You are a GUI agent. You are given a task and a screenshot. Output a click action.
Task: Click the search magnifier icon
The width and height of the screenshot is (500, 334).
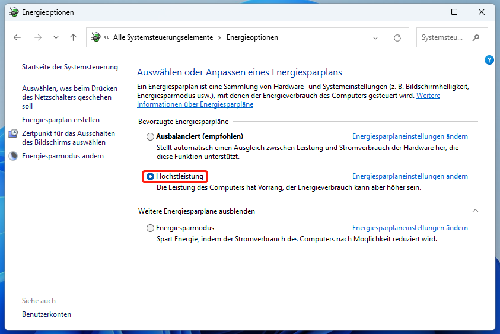[476, 37]
